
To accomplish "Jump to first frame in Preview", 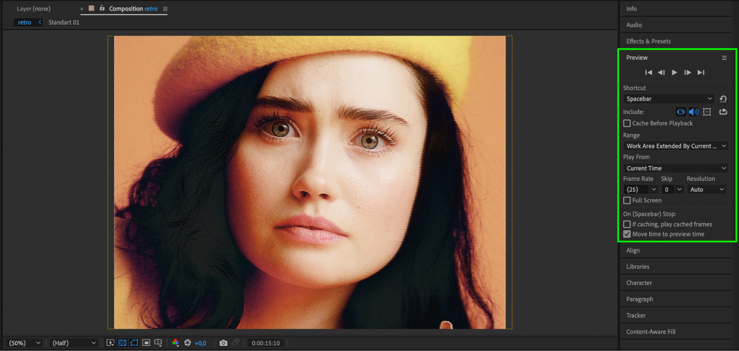I will [x=648, y=72].
